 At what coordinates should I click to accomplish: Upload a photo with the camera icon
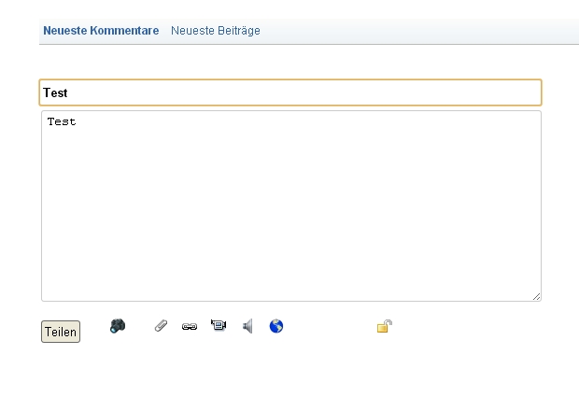(118, 326)
